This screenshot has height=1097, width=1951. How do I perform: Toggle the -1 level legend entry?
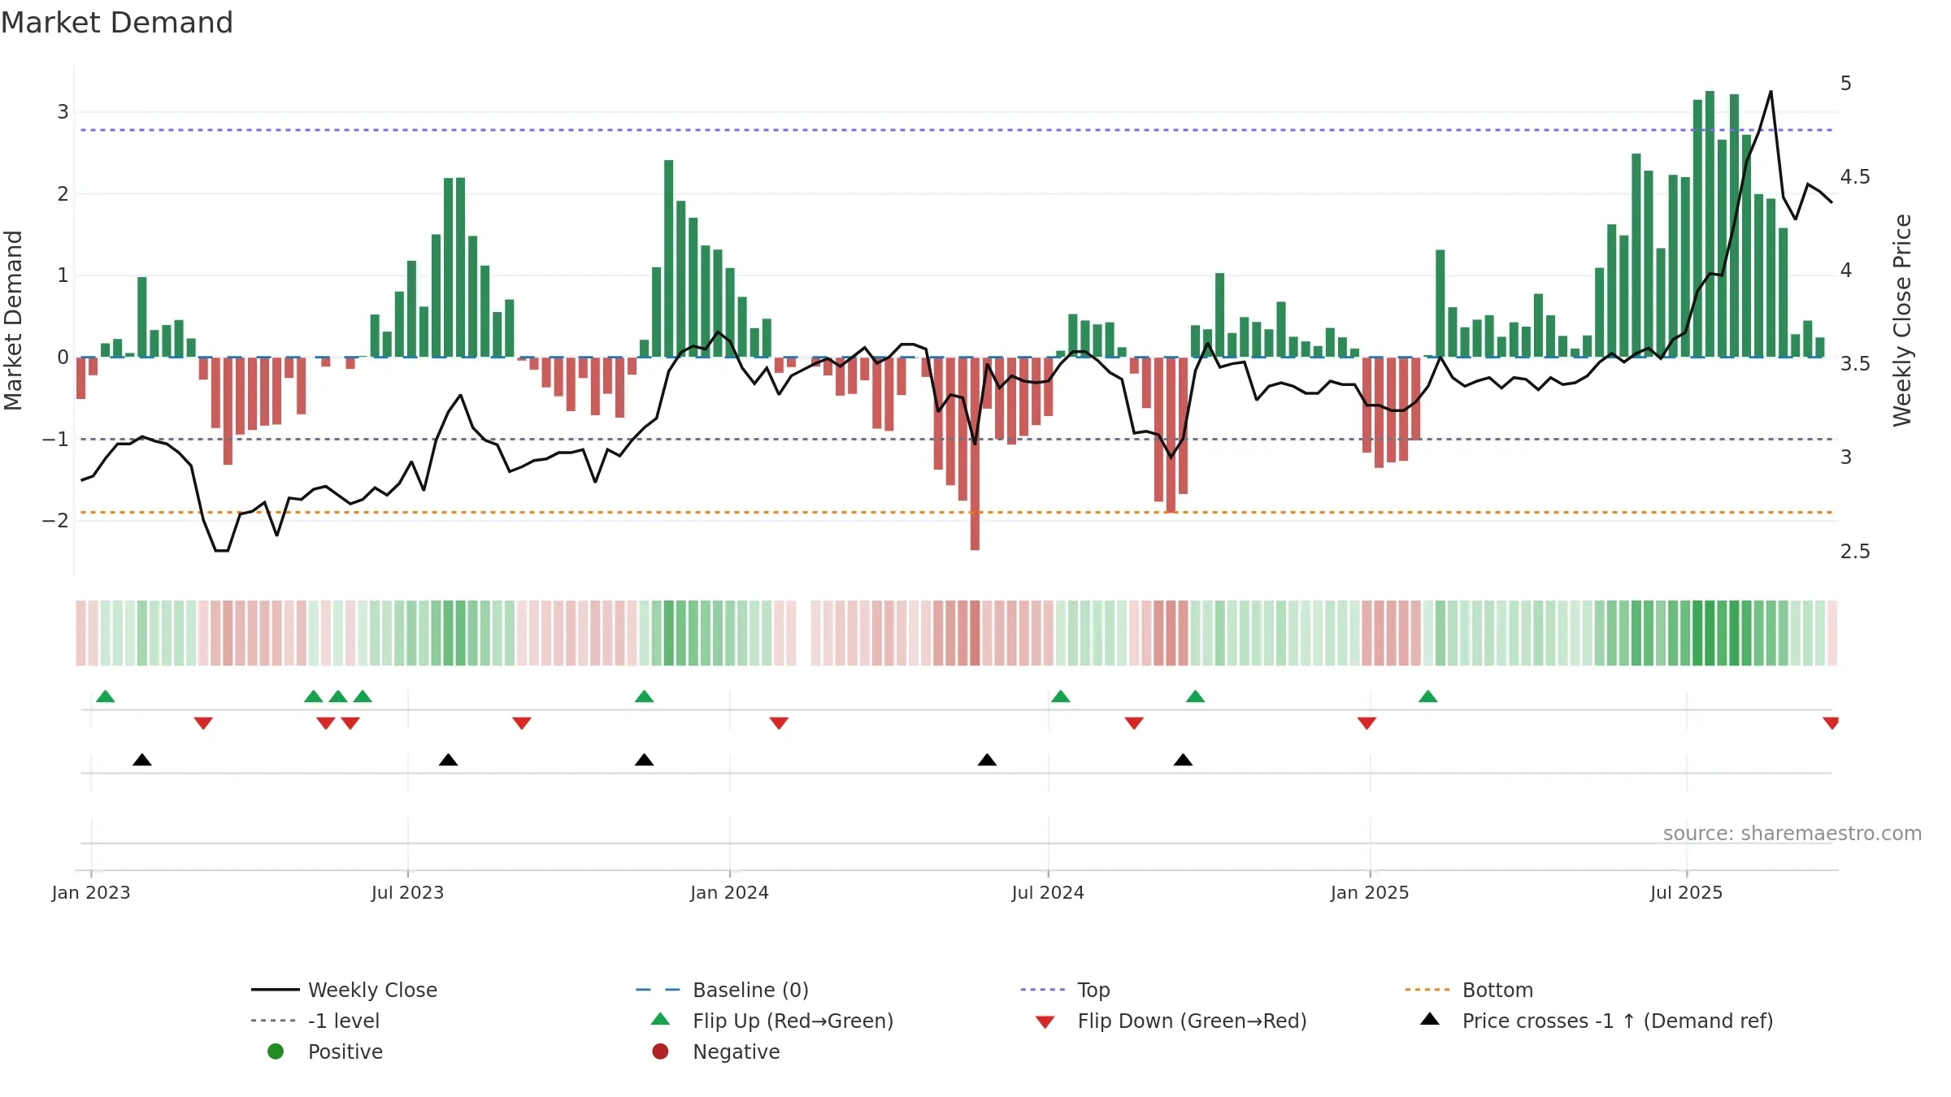point(315,1021)
